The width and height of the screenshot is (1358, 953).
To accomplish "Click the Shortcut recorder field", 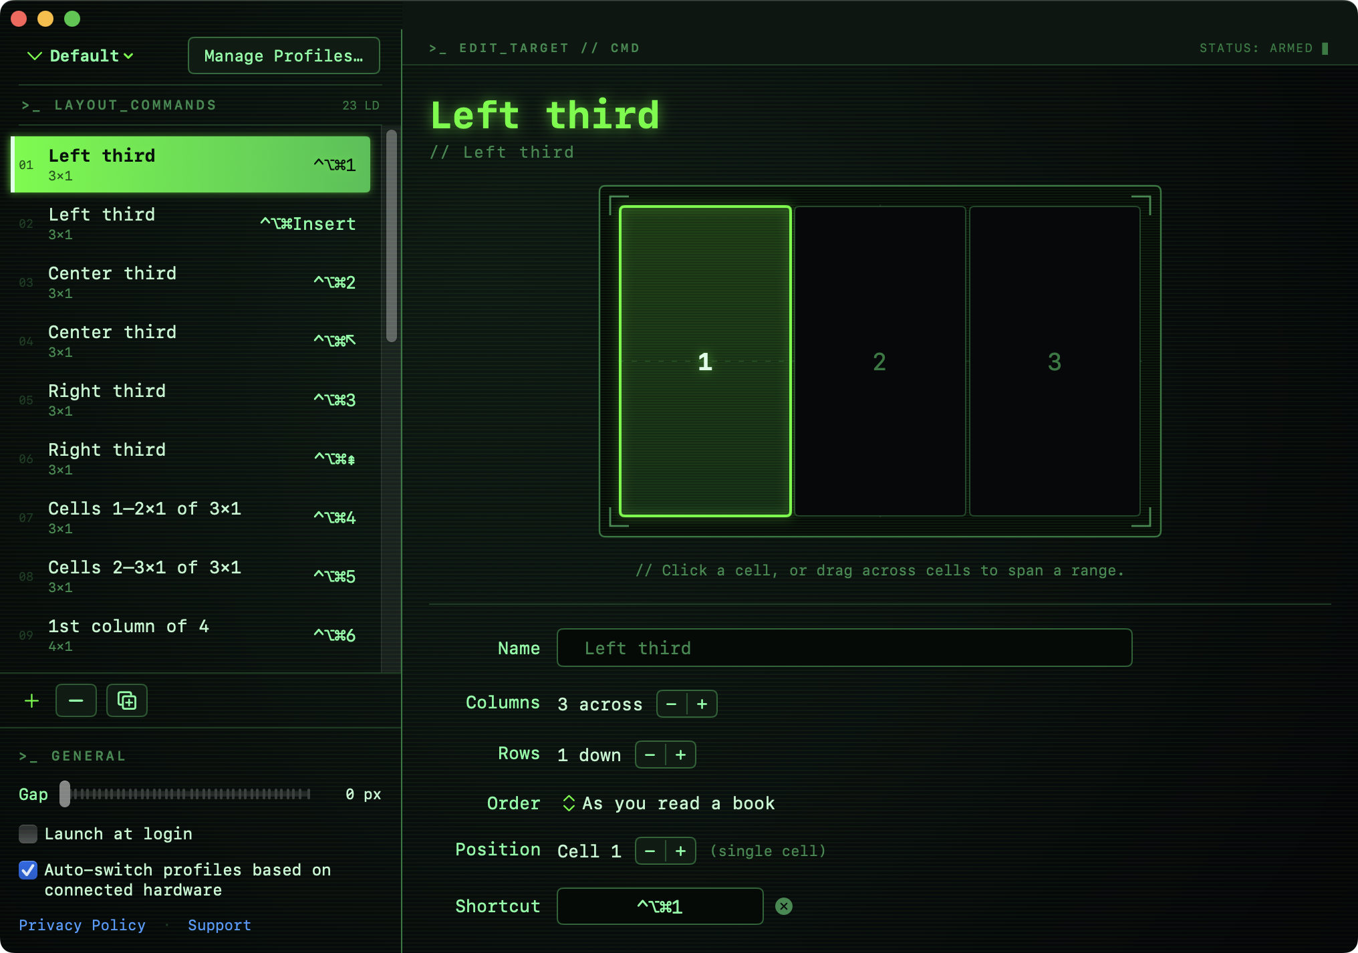I will [660, 906].
